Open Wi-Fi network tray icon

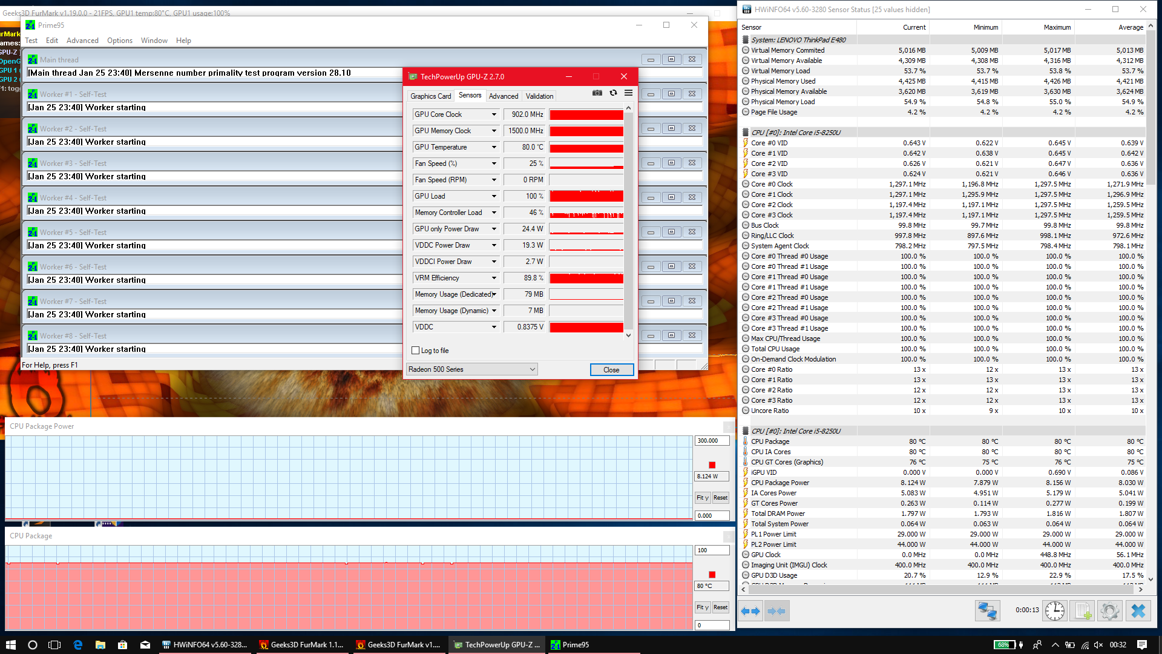pos(1085,645)
